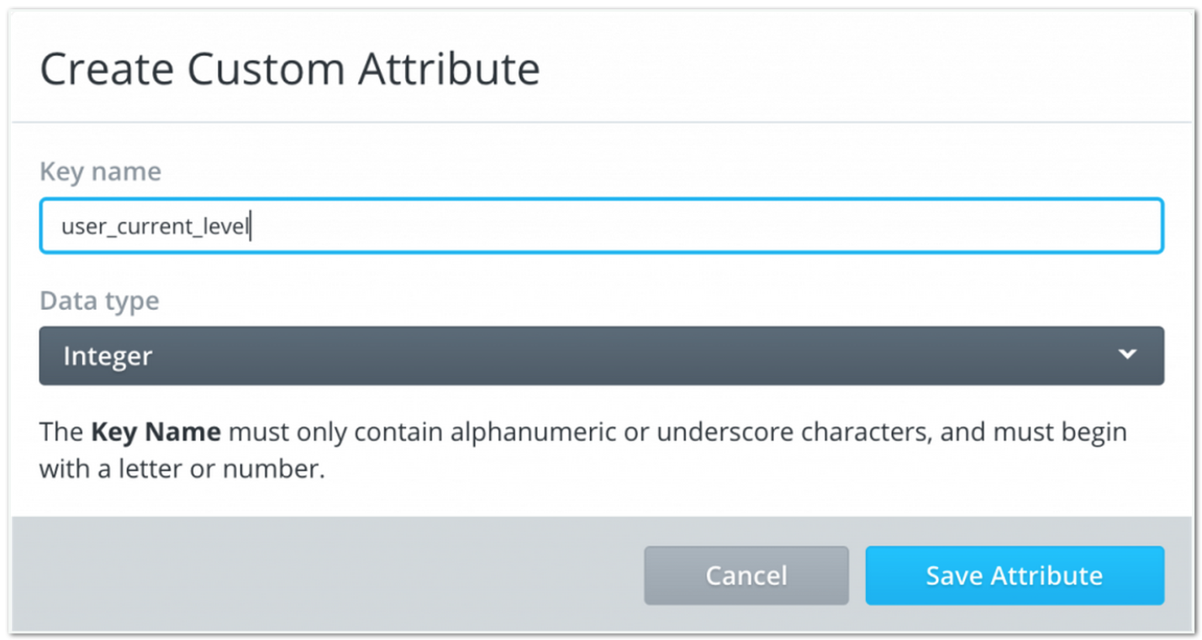Dismiss the dialog with Cancel

coord(746,575)
